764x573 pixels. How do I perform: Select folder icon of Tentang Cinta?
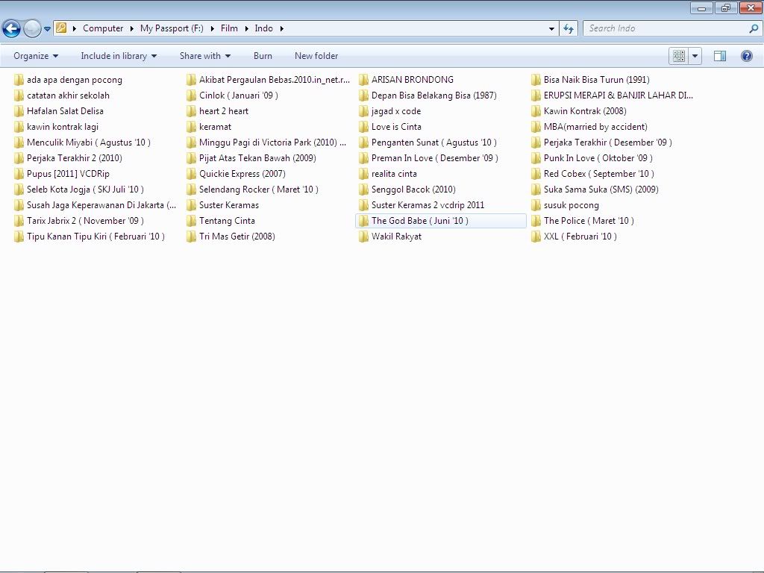[192, 221]
